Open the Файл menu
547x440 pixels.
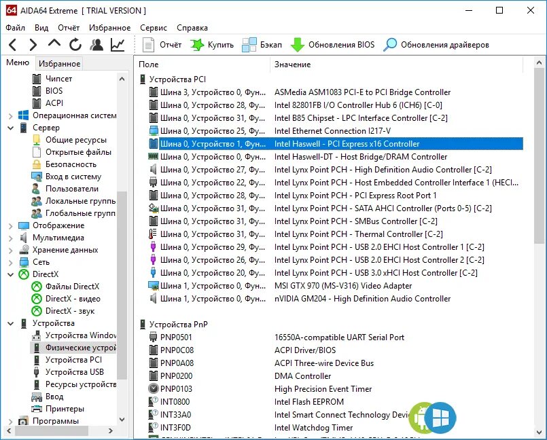[16, 28]
